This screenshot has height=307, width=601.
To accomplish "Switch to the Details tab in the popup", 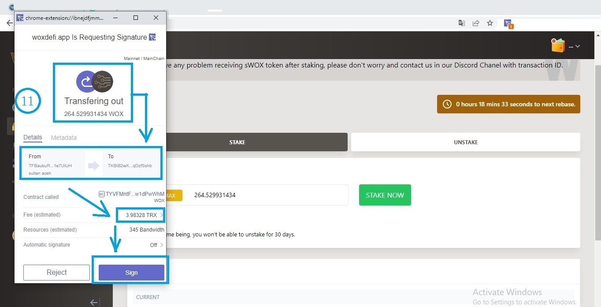I will [33, 138].
